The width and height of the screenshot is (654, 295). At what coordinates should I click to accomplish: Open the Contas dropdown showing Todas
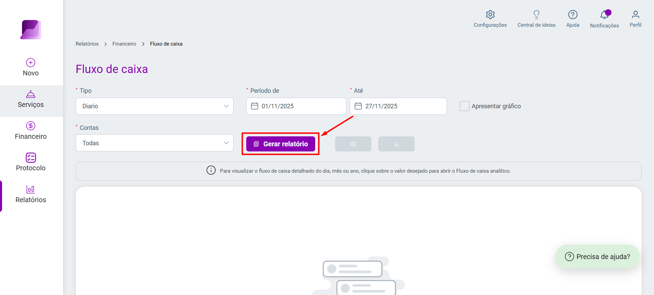click(x=155, y=143)
